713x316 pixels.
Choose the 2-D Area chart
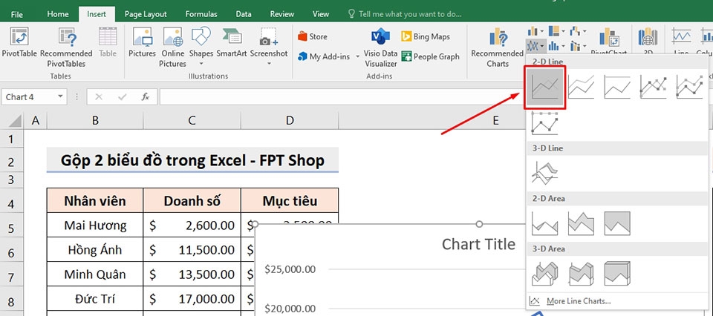544,223
